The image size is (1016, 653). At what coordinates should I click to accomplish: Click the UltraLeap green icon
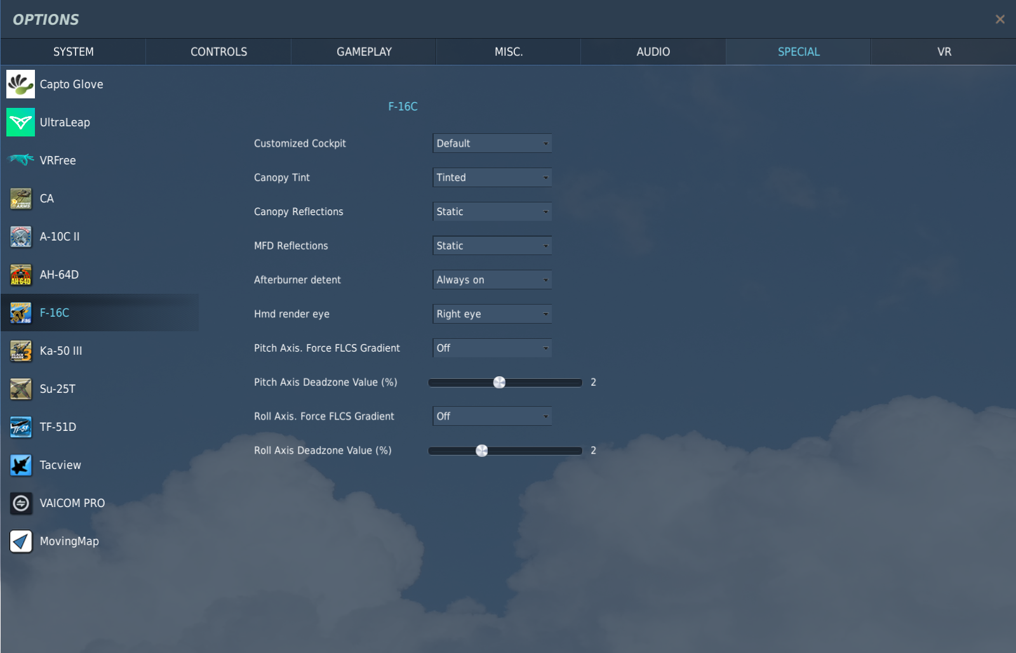(x=20, y=122)
